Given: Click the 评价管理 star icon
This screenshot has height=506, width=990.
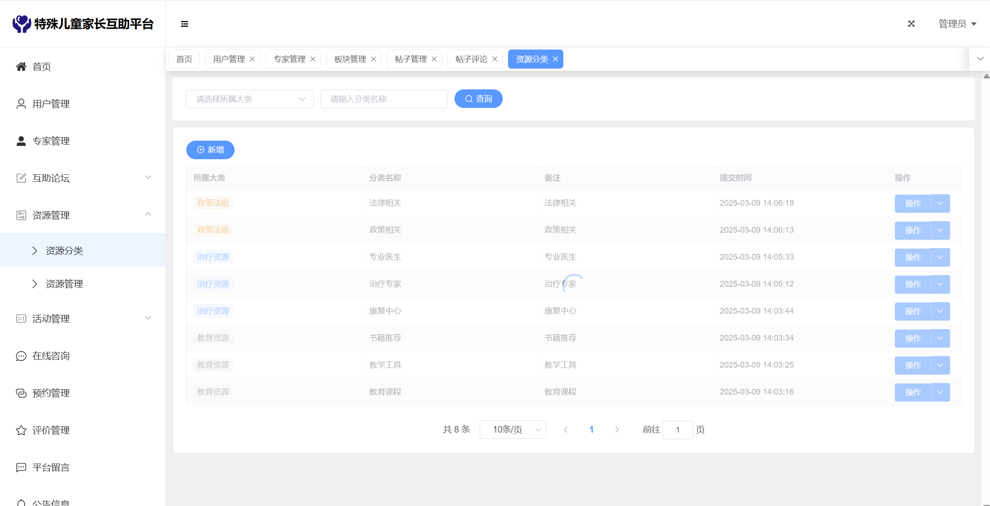Looking at the screenshot, I should [x=21, y=430].
